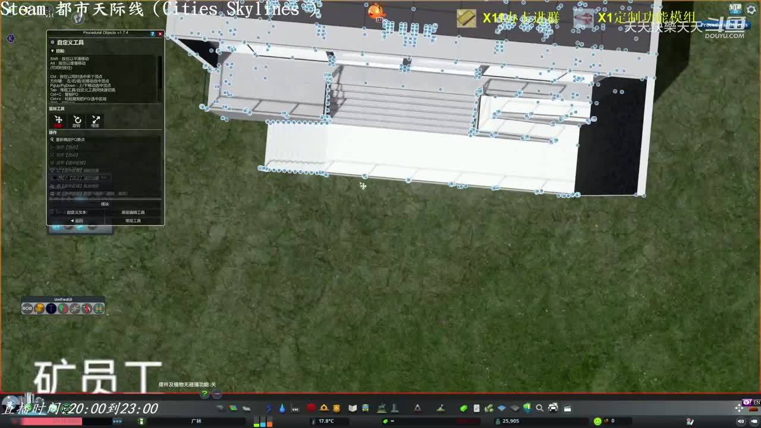Toggle the custom text (自定义文本) checkbox

tap(52, 212)
